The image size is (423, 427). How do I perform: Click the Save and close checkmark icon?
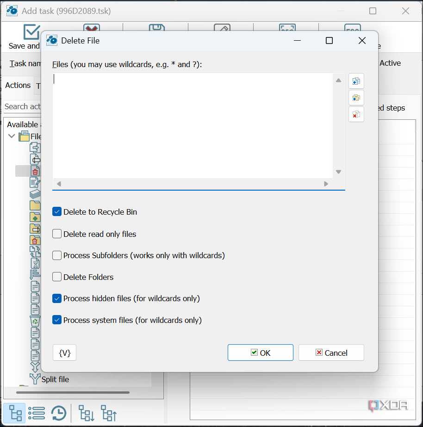(31, 32)
